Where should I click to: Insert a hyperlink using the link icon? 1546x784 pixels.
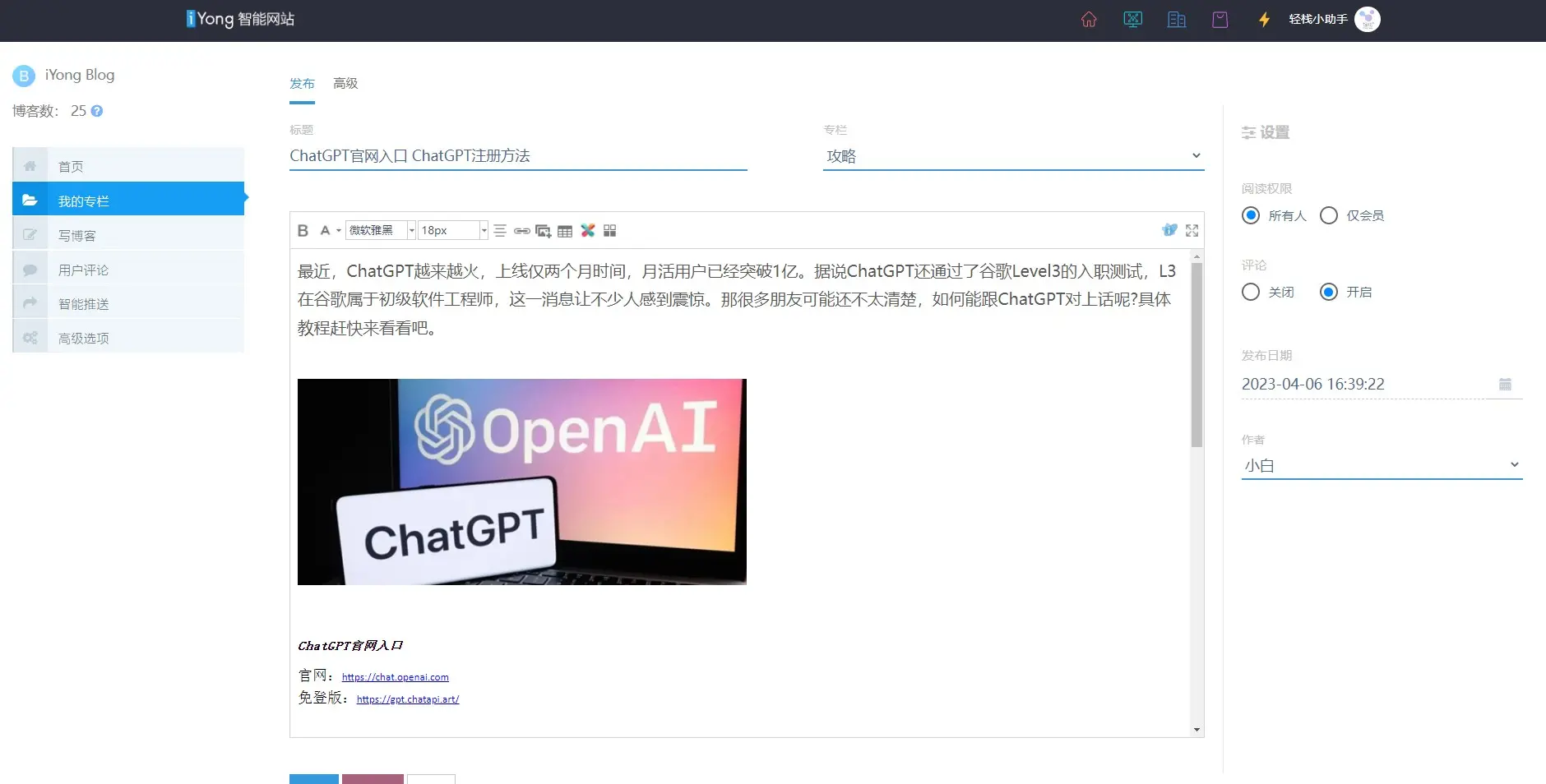pyautogui.click(x=521, y=230)
